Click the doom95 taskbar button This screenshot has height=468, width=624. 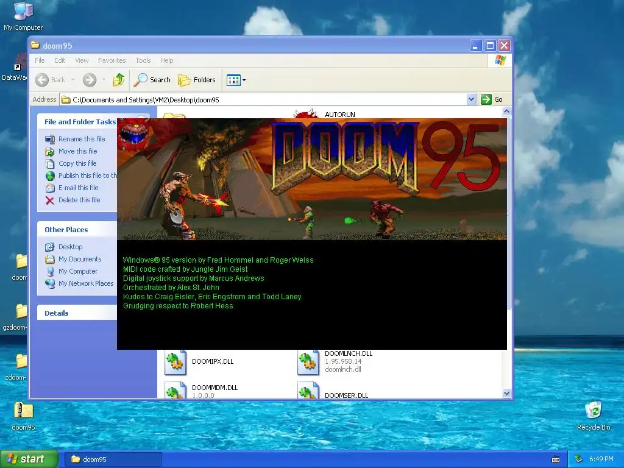(113, 459)
